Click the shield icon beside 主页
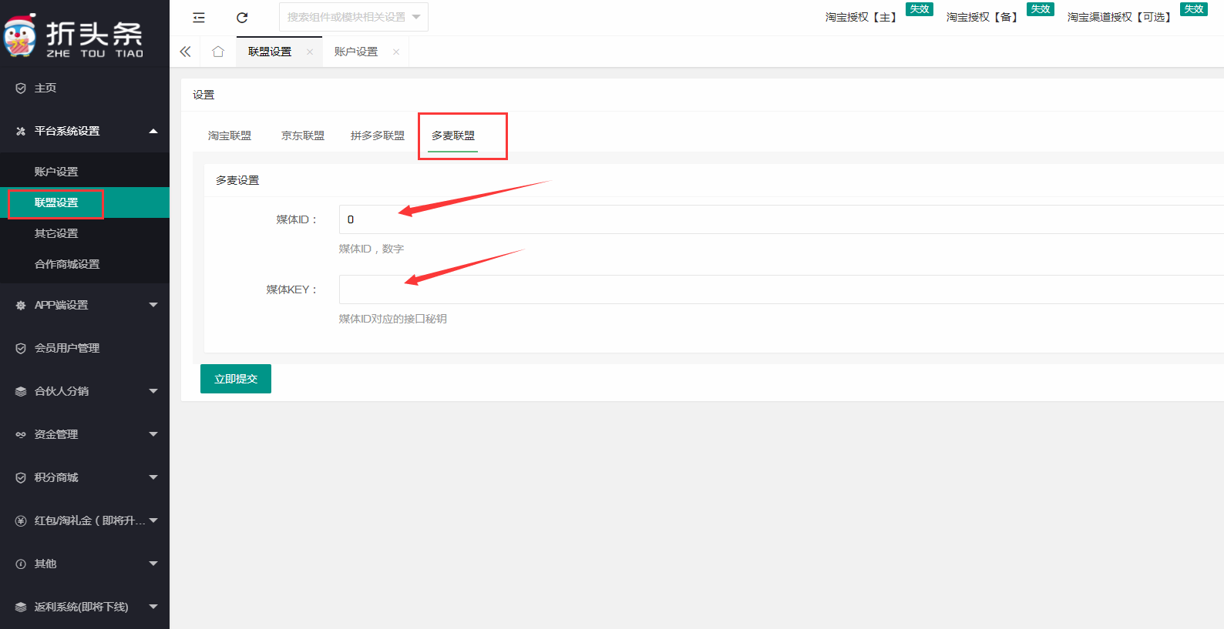This screenshot has width=1224, height=629. [x=21, y=89]
